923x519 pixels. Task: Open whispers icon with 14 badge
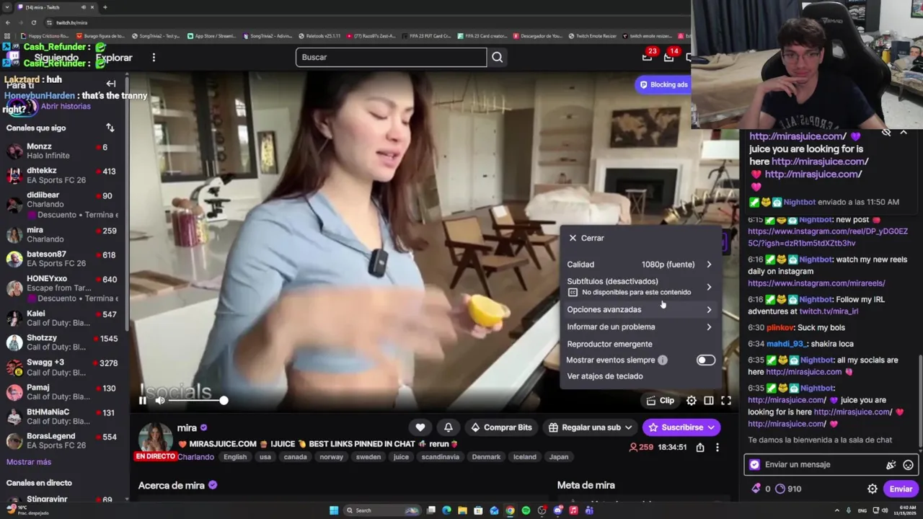670,57
